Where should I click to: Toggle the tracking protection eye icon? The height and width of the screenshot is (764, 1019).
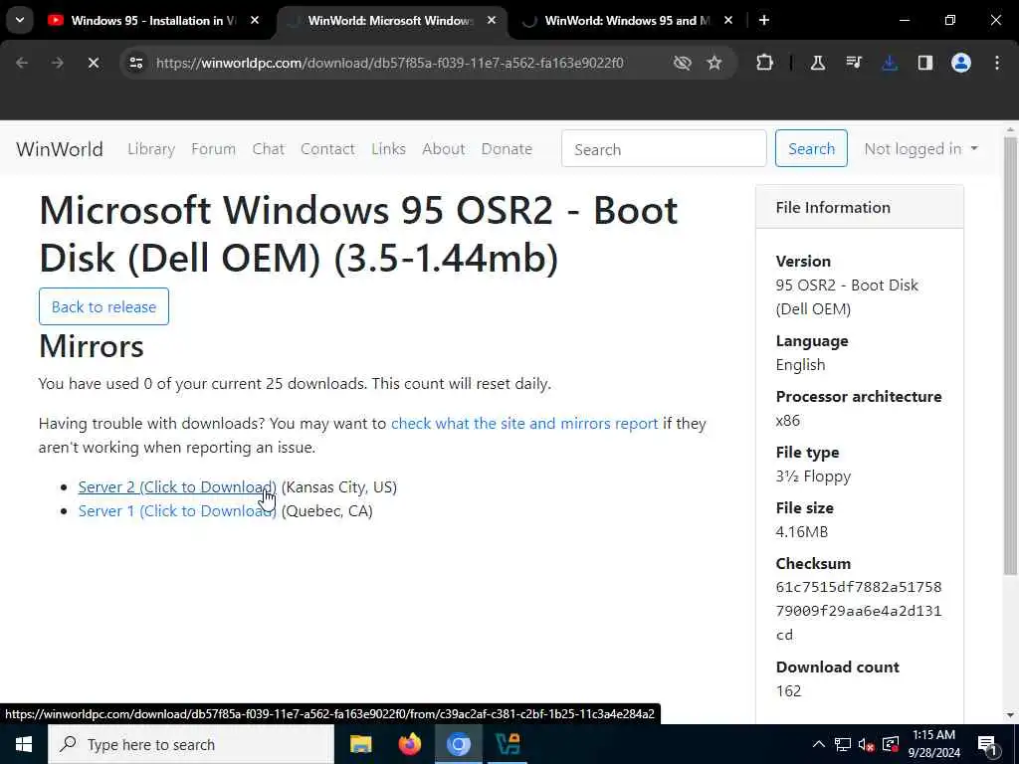682,63
